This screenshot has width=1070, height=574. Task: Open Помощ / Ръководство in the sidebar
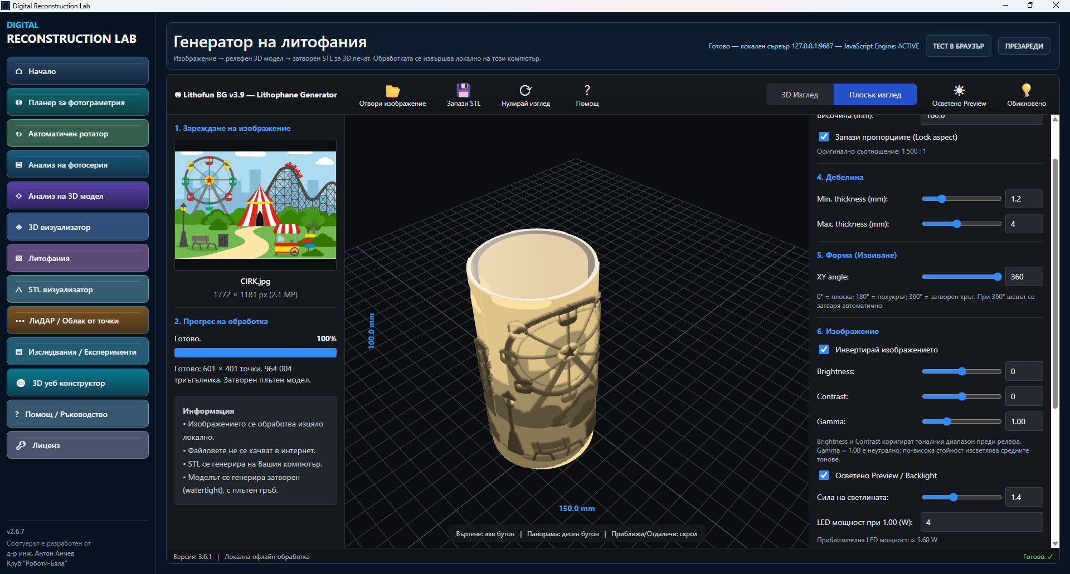click(x=77, y=414)
